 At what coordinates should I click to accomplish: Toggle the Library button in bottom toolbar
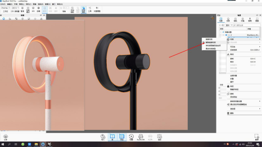tap(112, 137)
